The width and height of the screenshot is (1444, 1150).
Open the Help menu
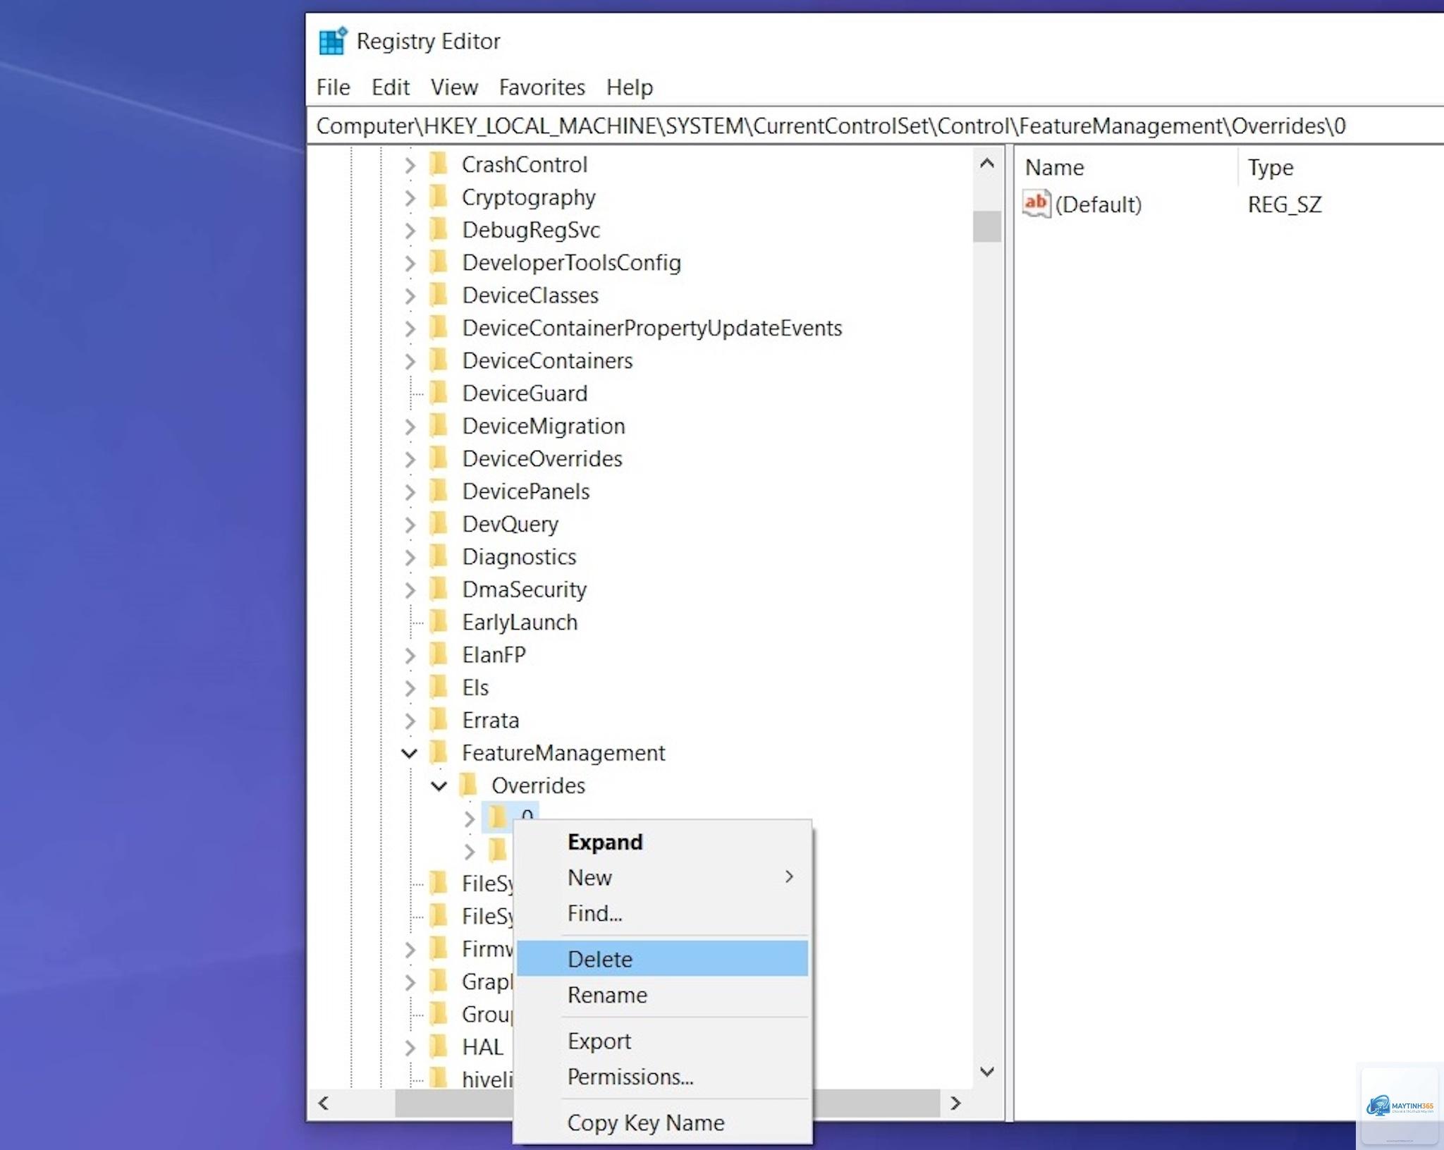pyautogui.click(x=629, y=87)
